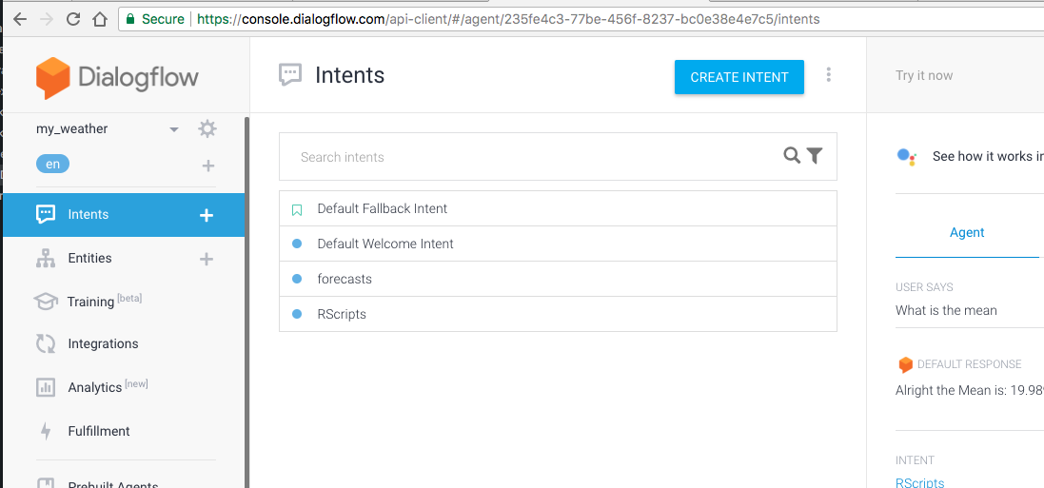Image resolution: width=1044 pixels, height=488 pixels.
Task: Click the Entities hierarchy icon
Action: coord(46,259)
